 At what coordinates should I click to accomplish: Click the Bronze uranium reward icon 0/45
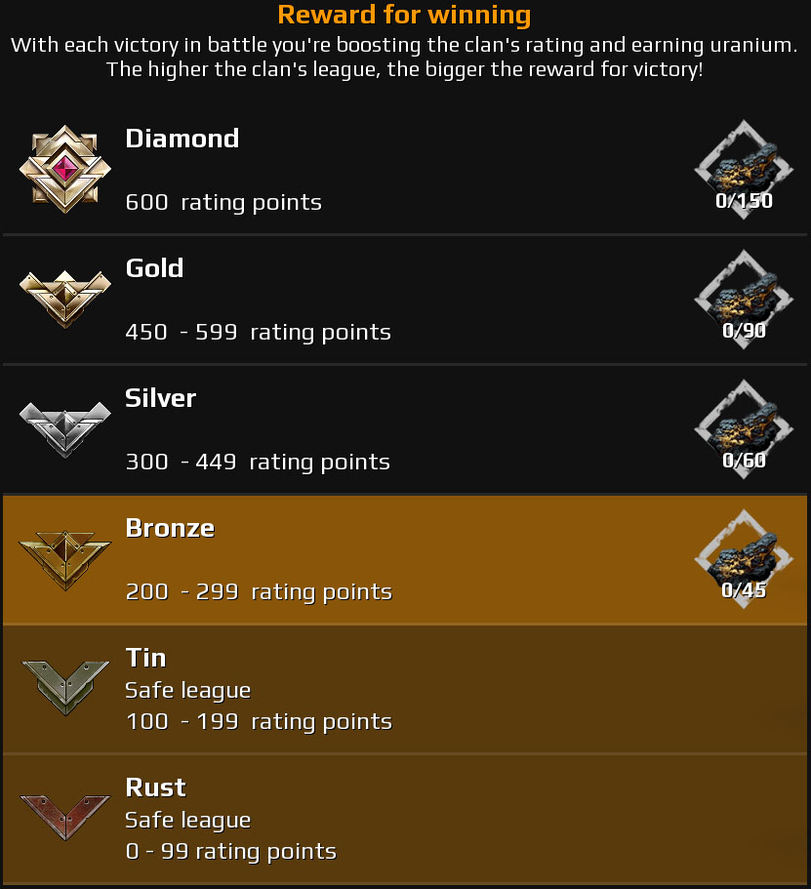(x=744, y=559)
